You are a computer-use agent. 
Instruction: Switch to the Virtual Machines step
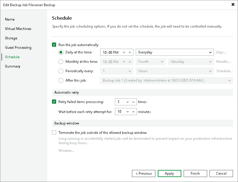point(18,29)
